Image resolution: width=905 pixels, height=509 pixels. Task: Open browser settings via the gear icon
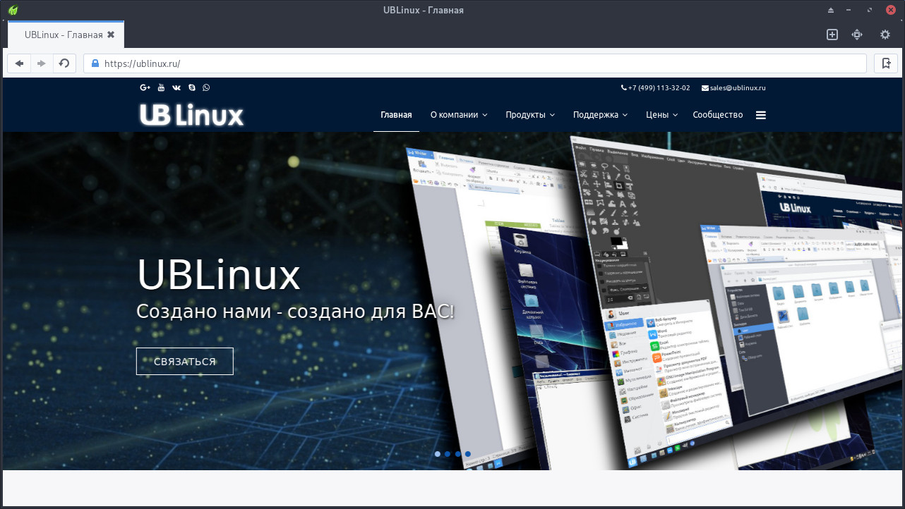(x=885, y=35)
